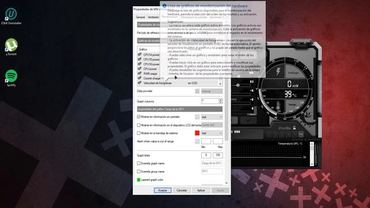Viewport: 370px width, 208px height.
Task: Click Afterburner graph scroll down arrow
Action: (312, 164)
